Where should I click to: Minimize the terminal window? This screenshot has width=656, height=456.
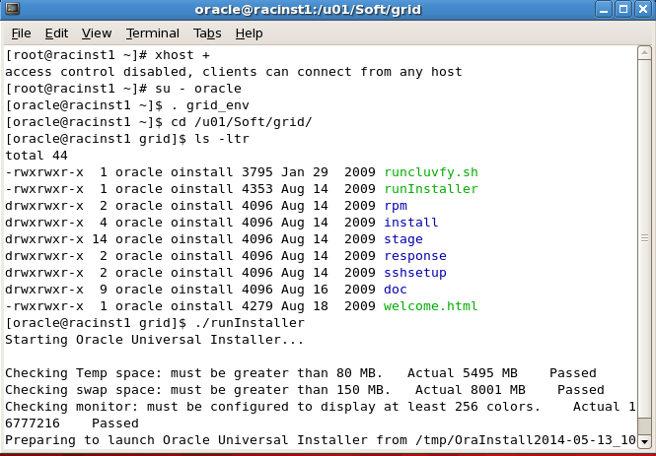click(x=604, y=9)
